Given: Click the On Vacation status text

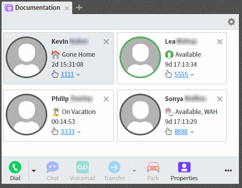Looking at the screenshot, I should click(x=79, y=112).
